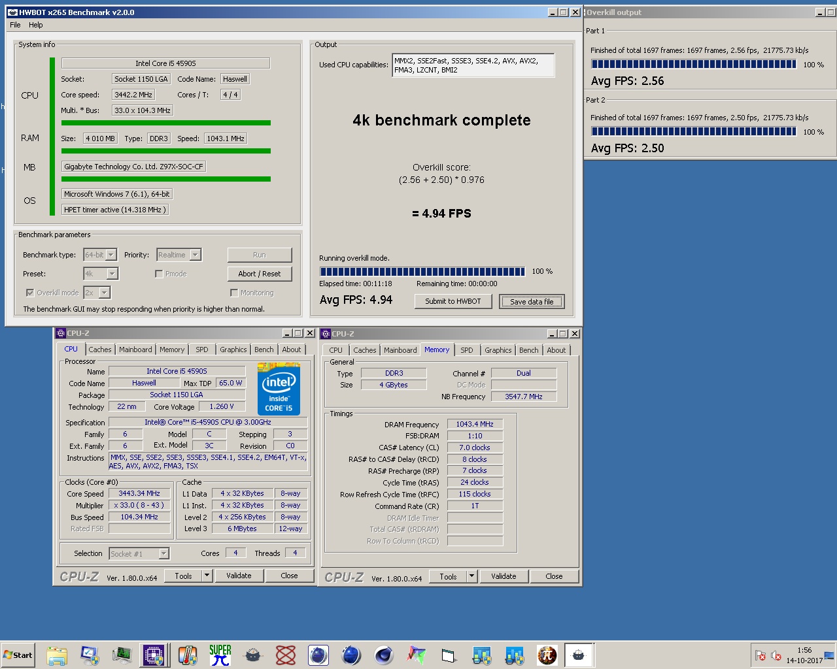Open the File menu
Image resolution: width=837 pixels, height=669 pixels.
[16, 25]
